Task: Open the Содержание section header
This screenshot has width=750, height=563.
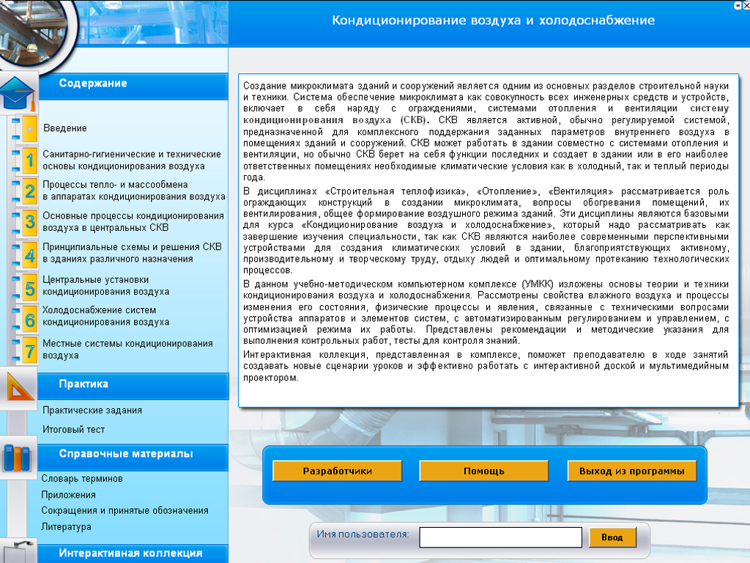Action: click(93, 84)
